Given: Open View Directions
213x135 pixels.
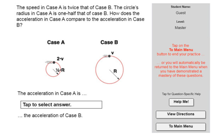Looking at the screenshot, I should [181, 115].
